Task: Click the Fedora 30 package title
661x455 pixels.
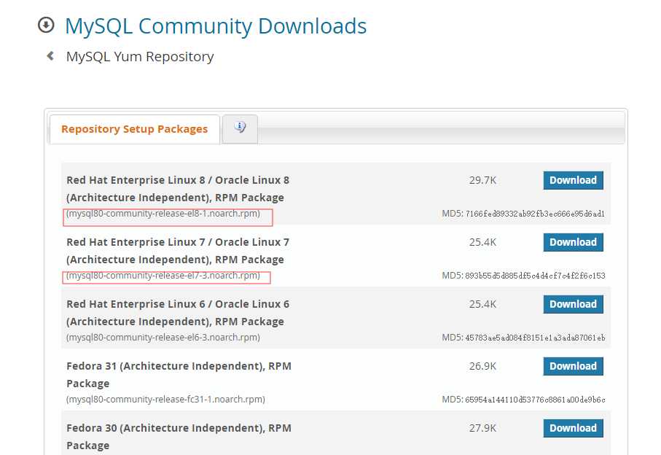Action: [179, 437]
